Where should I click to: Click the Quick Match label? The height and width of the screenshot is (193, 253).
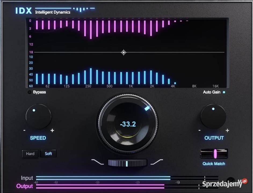214,164
